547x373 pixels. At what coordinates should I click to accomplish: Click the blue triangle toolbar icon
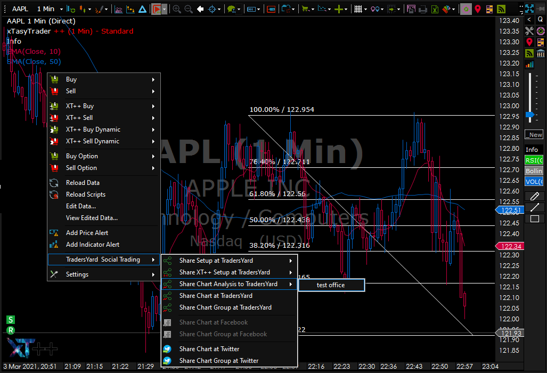(x=142, y=9)
